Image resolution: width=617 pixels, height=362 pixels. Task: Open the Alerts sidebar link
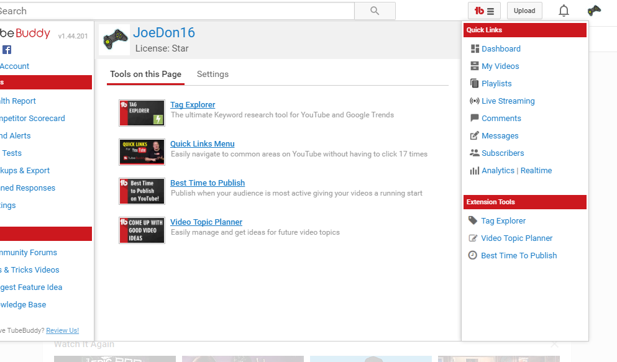click(16, 135)
